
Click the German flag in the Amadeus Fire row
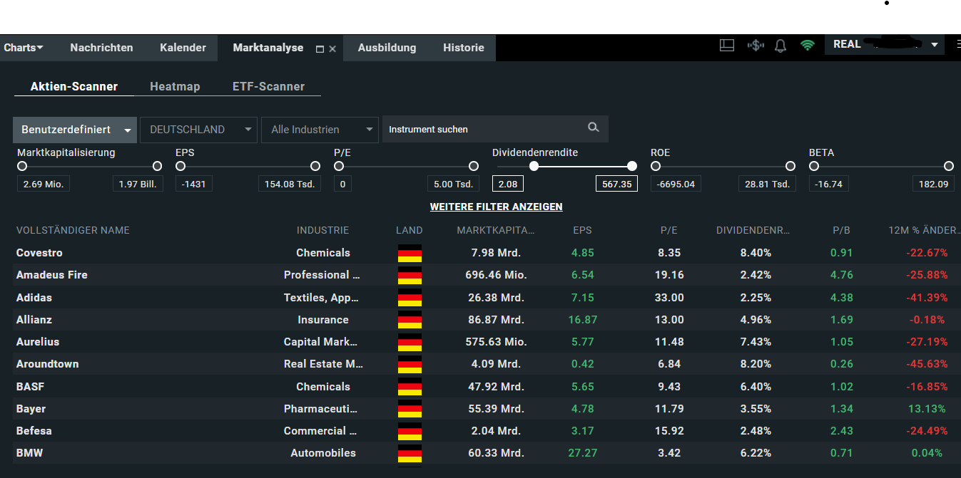click(410, 275)
